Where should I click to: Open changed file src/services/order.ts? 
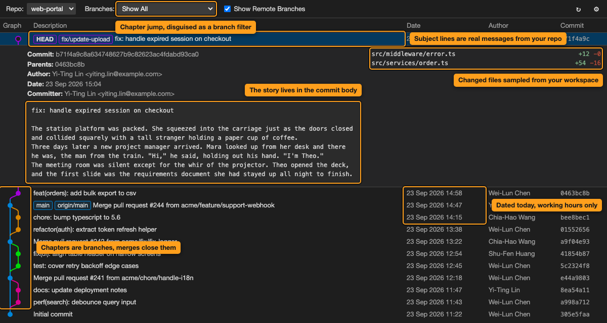coord(410,63)
